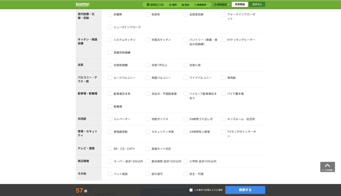Check 食器洗乾燥機 checkbox
The image size is (341, 196).
click(x=110, y=52)
